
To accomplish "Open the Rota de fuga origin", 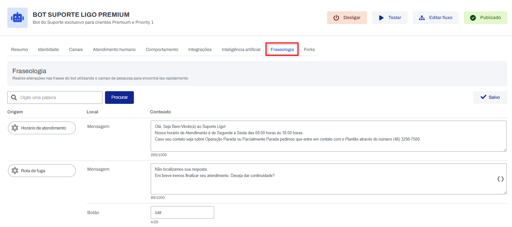I will (x=42, y=171).
